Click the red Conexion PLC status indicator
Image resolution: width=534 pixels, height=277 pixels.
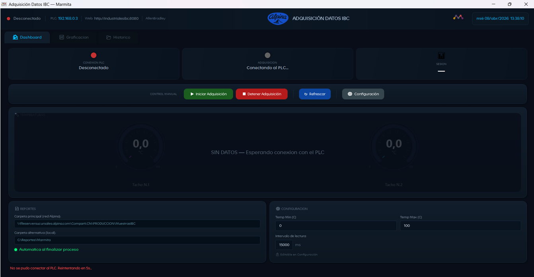click(94, 55)
